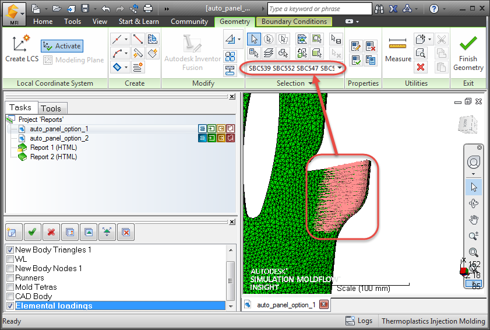Click the polygon select cursor tool

[x=283, y=39]
